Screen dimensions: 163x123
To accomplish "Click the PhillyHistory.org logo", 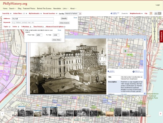I will pos(15,4).
